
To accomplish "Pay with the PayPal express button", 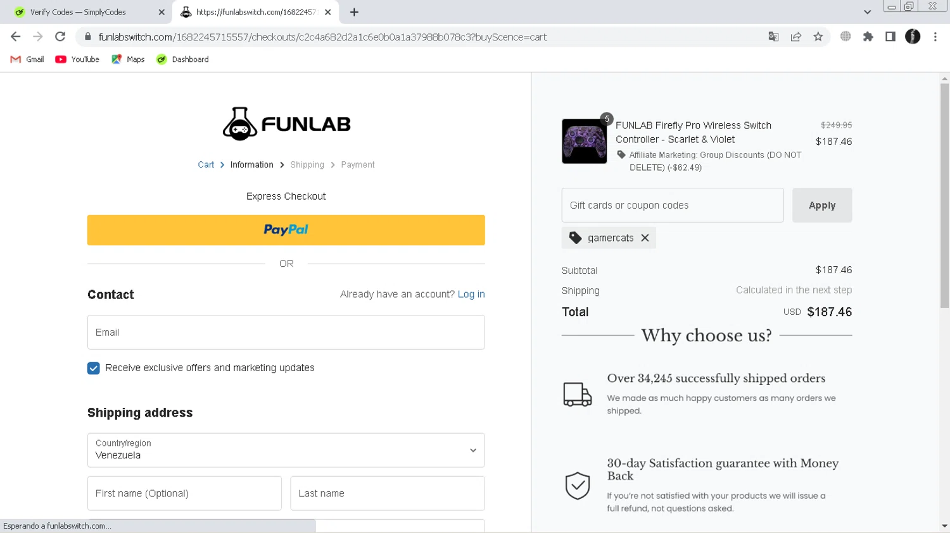I will pyautogui.click(x=286, y=230).
